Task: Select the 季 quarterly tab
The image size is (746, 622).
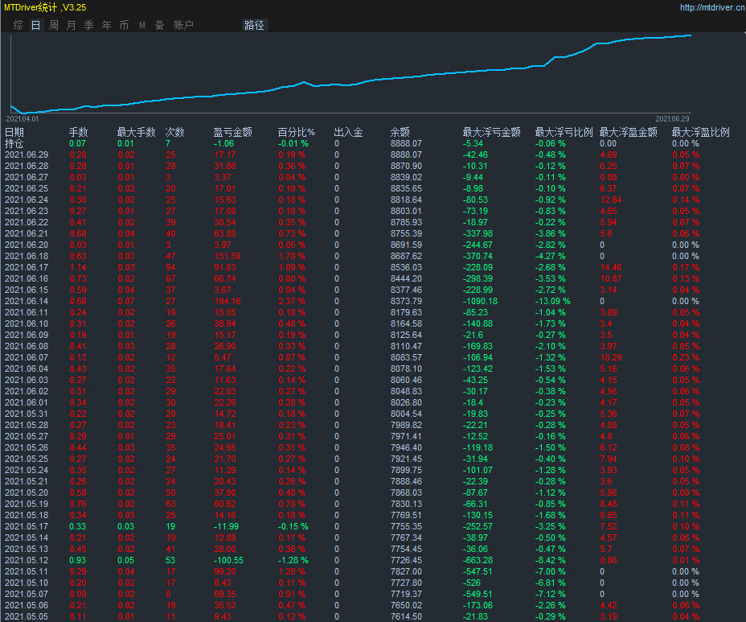Action: (x=88, y=25)
